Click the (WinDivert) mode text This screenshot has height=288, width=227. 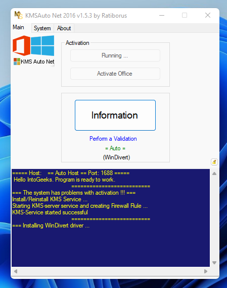pyautogui.click(x=116, y=157)
